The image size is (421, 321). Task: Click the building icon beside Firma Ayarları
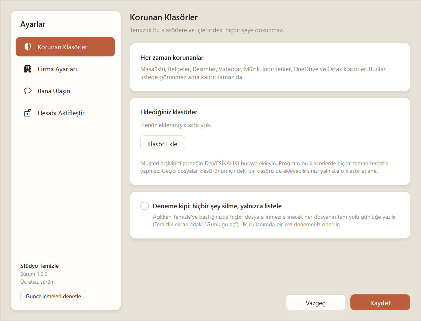[x=28, y=69]
